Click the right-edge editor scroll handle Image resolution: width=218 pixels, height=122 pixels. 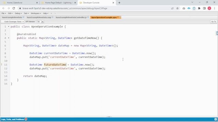click(217, 33)
